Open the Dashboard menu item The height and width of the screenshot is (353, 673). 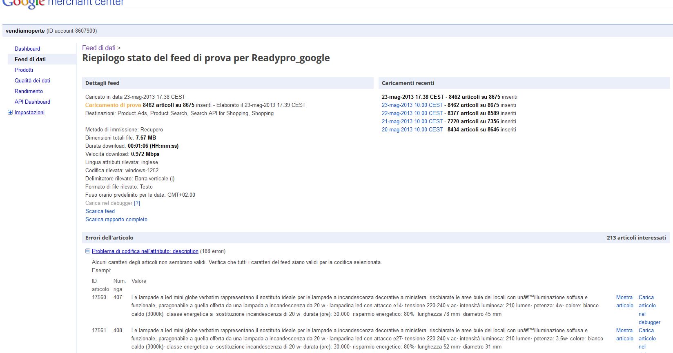point(27,49)
